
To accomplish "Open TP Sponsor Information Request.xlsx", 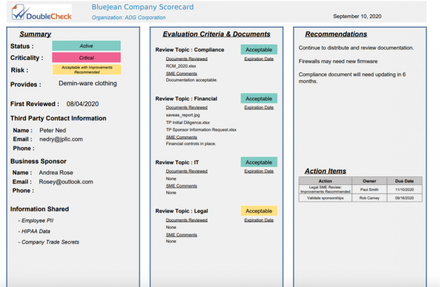I will click(x=201, y=130).
